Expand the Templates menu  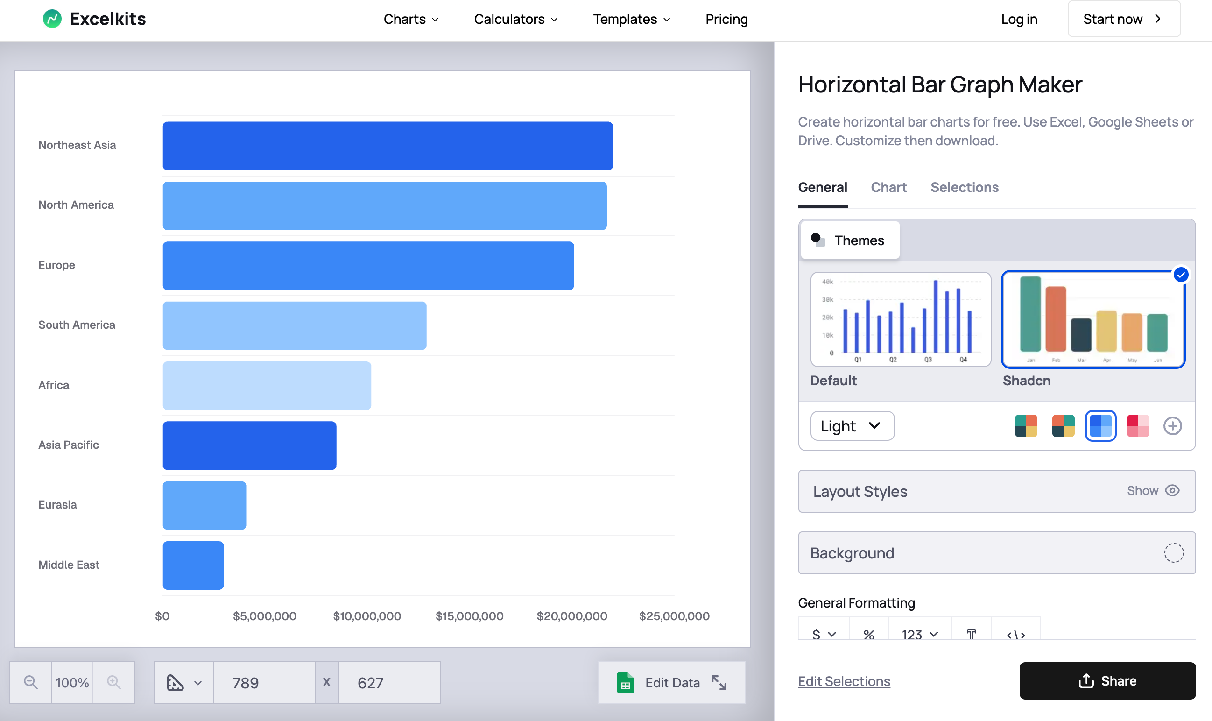631,19
